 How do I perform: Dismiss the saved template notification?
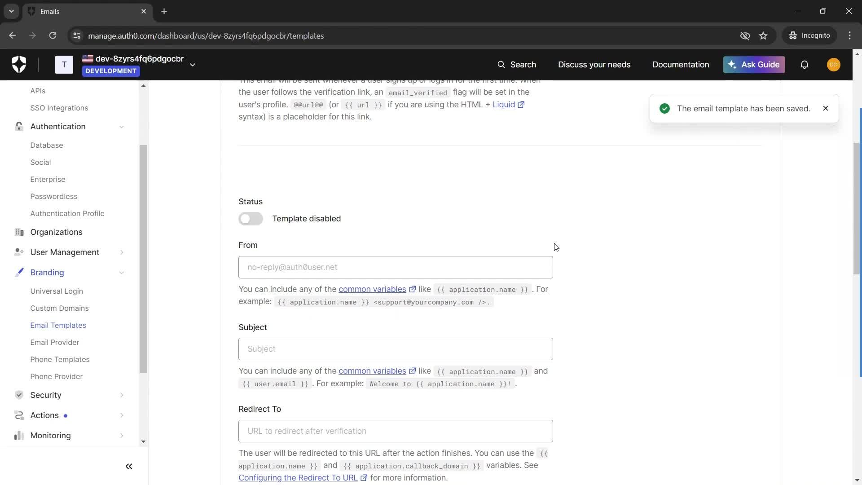coord(826,108)
